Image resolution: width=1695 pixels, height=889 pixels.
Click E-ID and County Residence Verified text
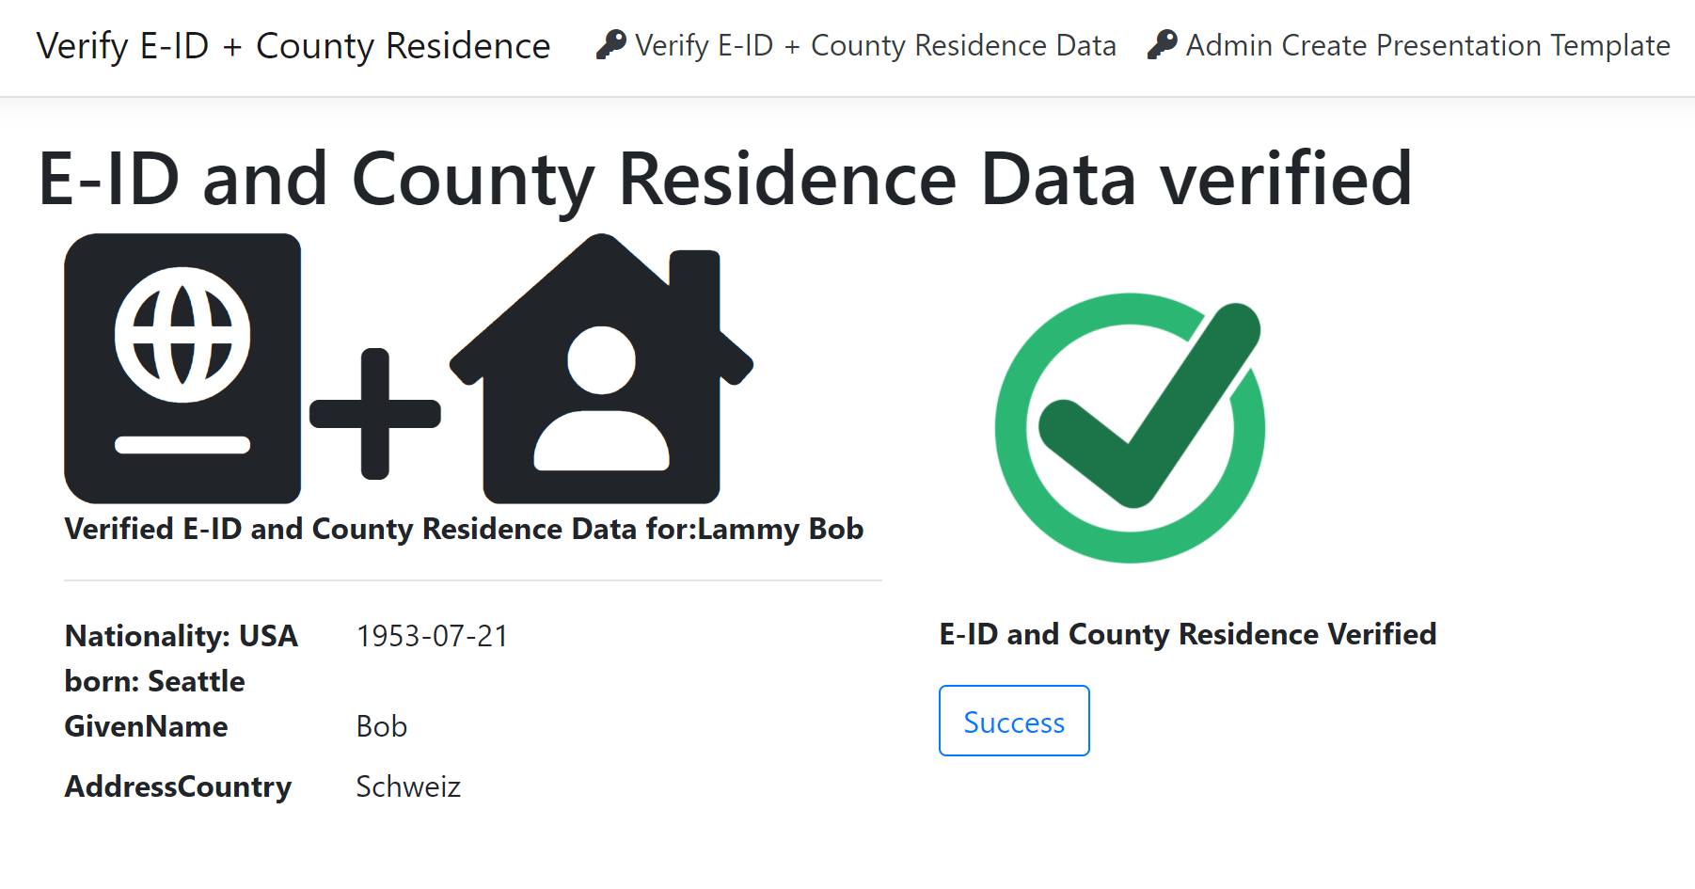(x=1188, y=634)
